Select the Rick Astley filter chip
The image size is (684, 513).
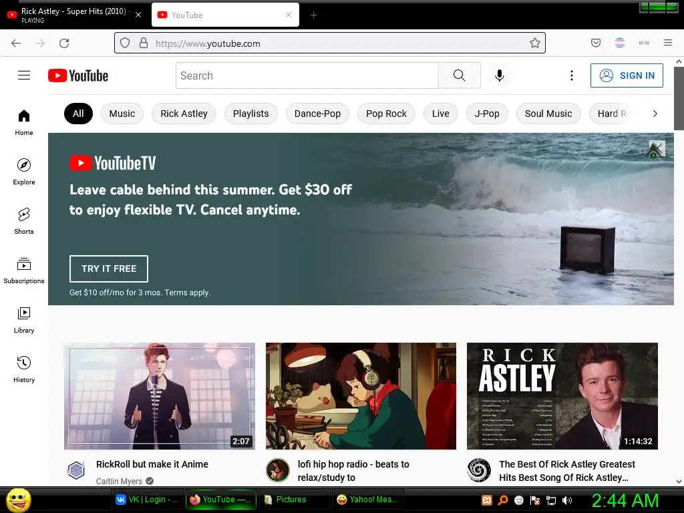184,114
